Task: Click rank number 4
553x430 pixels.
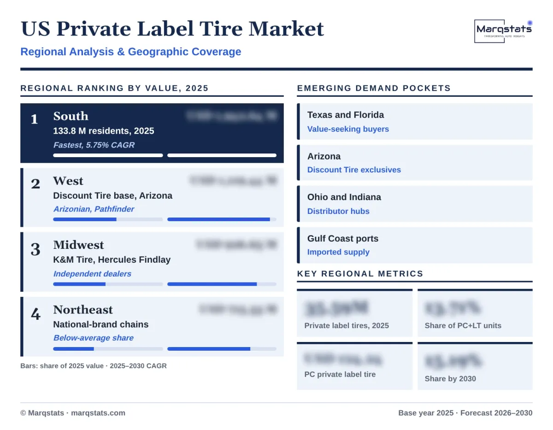Action: click(x=35, y=314)
